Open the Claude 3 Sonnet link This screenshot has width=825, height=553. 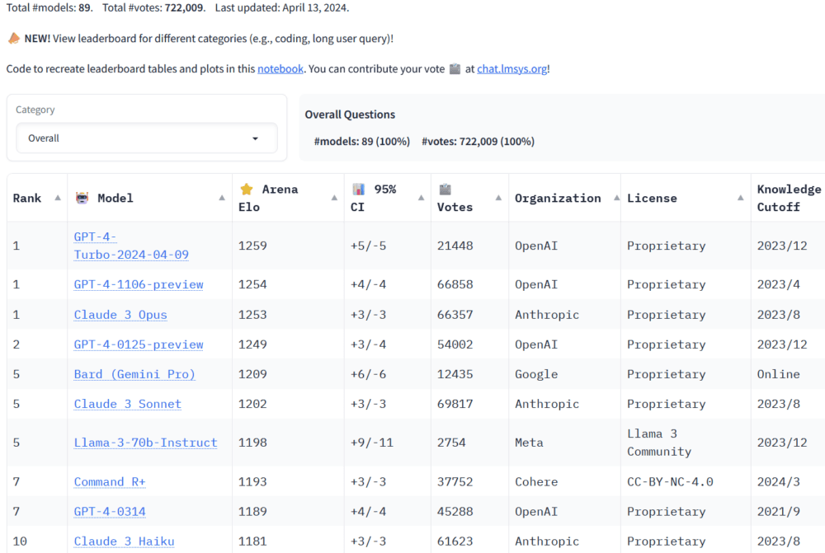[127, 404]
